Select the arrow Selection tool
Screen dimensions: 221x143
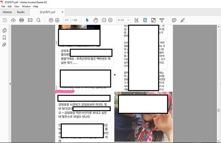(x=87, y=20)
